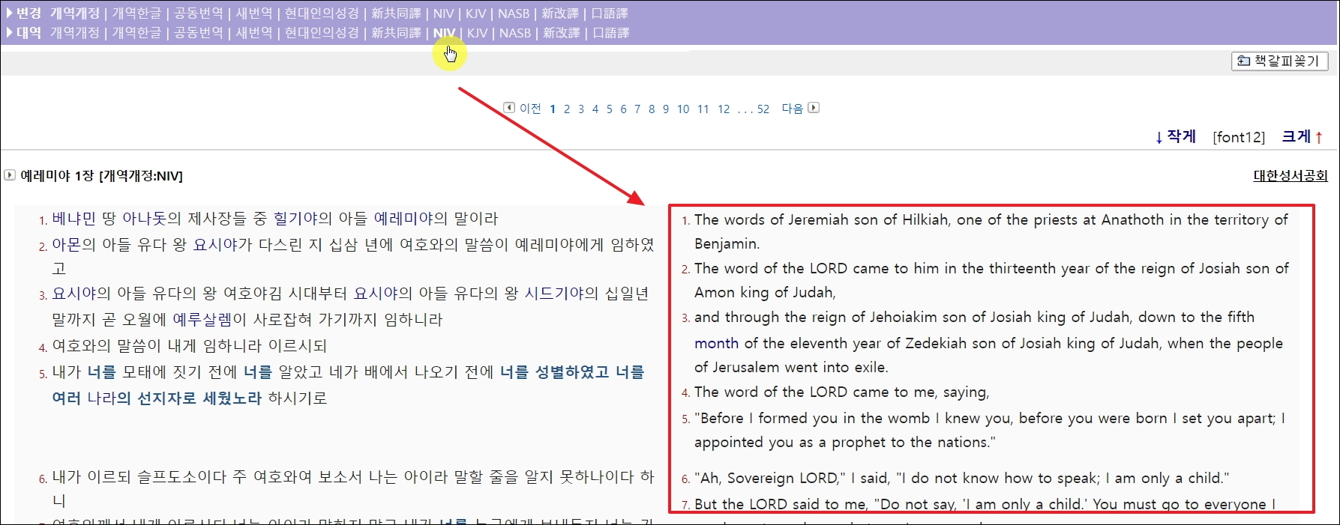The width and height of the screenshot is (1340, 525).
Task: Select 개역개정 in the 변경 row
Action: pyautogui.click(x=75, y=13)
